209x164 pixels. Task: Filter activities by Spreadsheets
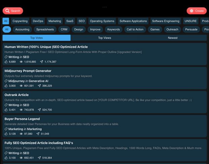(x=45, y=30)
